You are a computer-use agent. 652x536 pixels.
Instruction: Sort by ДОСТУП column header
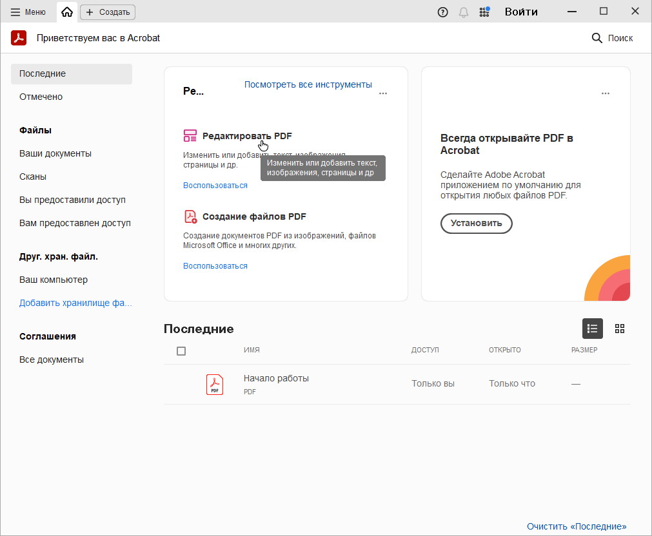425,350
